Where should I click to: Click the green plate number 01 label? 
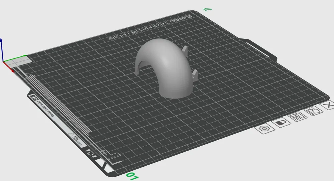132,176
